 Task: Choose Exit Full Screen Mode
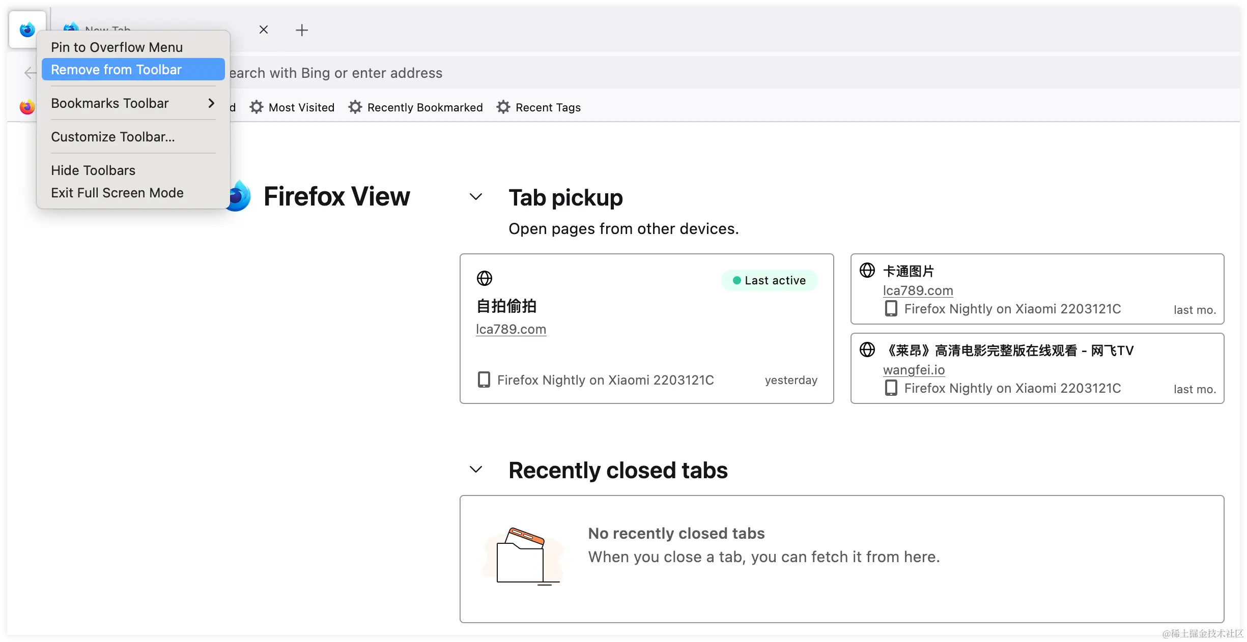tap(117, 193)
